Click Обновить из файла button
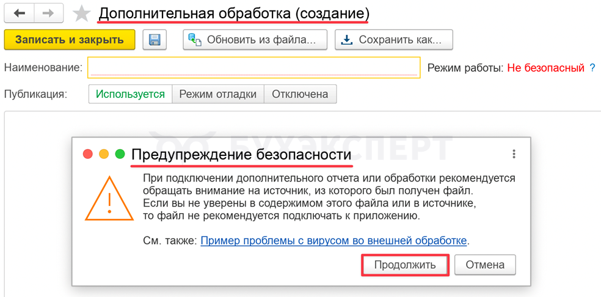The height and width of the screenshot is (297, 601). click(255, 40)
